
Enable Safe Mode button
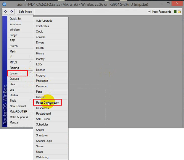coord(26,12)
